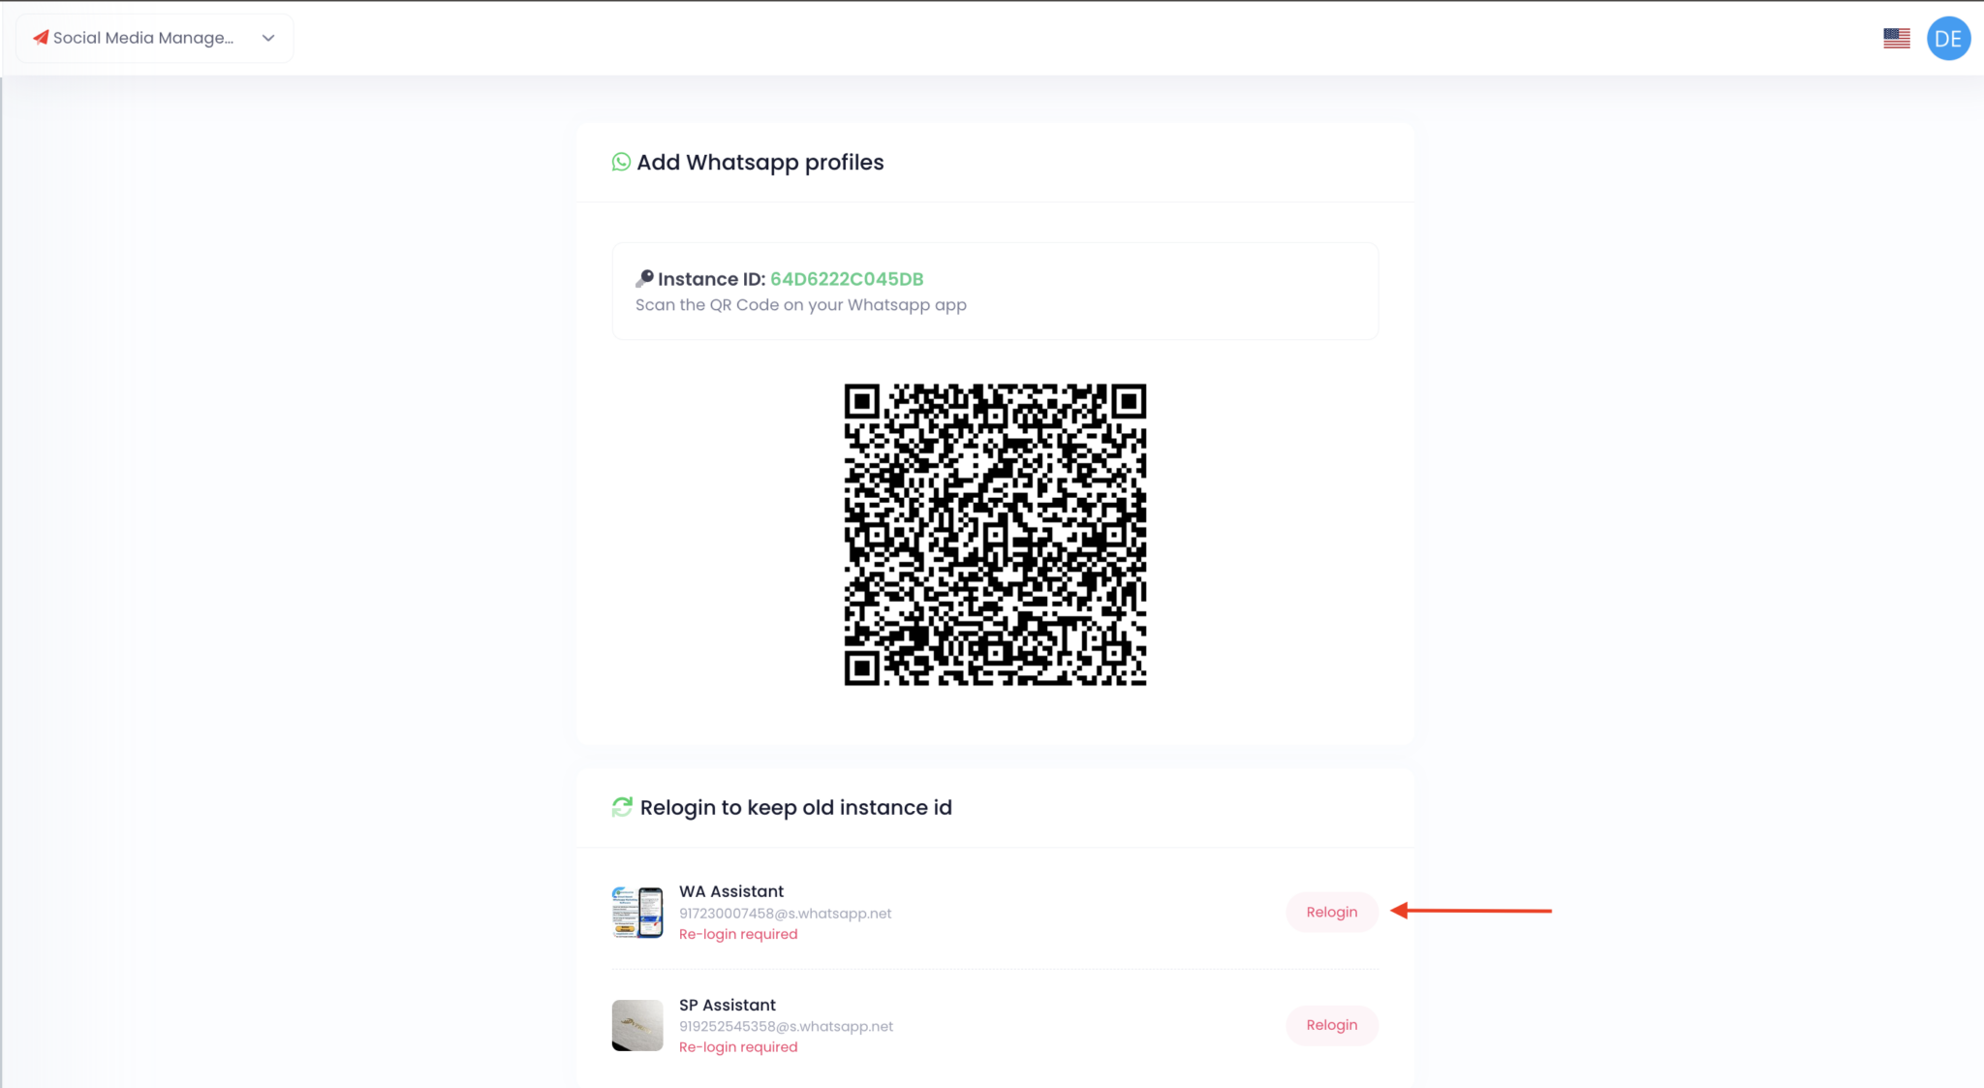Click the QR code image
This screenshot has width=1984, height=1088.
point(995,534)
